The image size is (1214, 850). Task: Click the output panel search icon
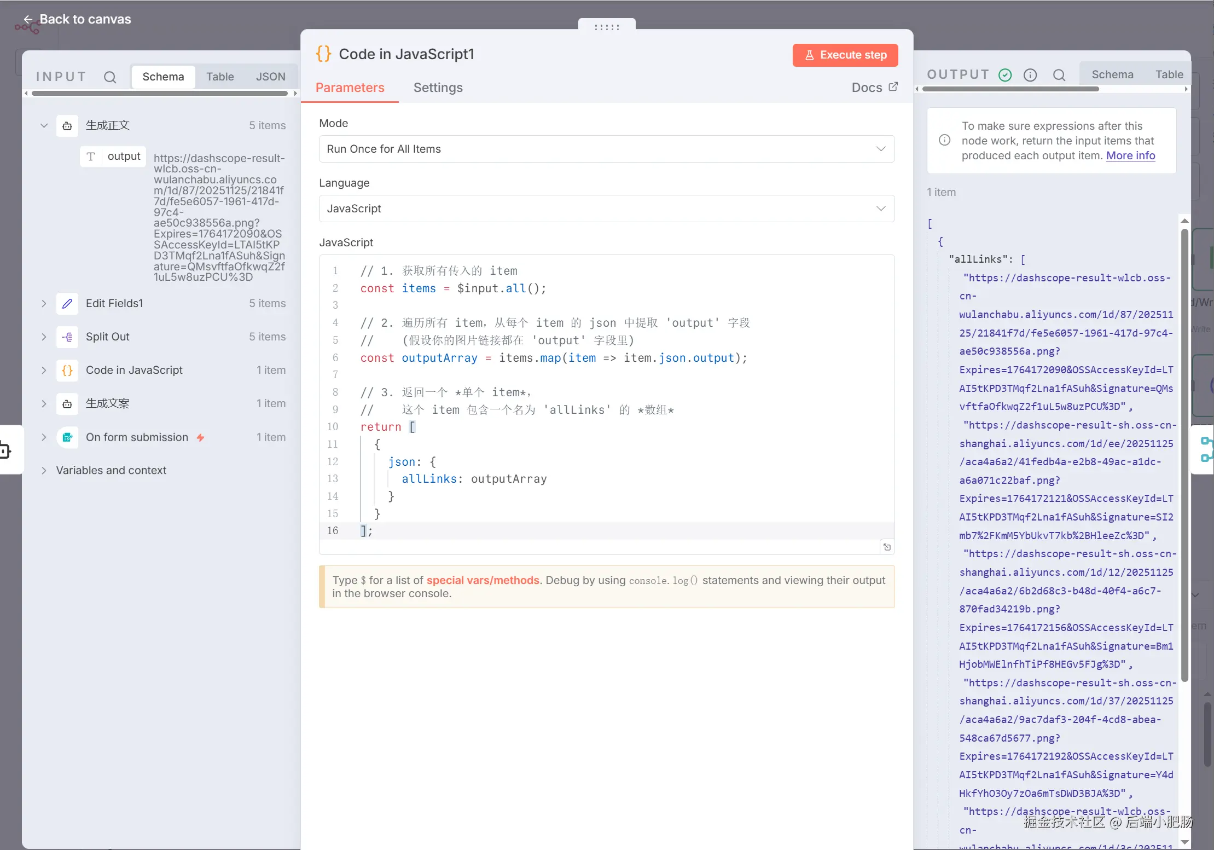(x=1059, y=75)
